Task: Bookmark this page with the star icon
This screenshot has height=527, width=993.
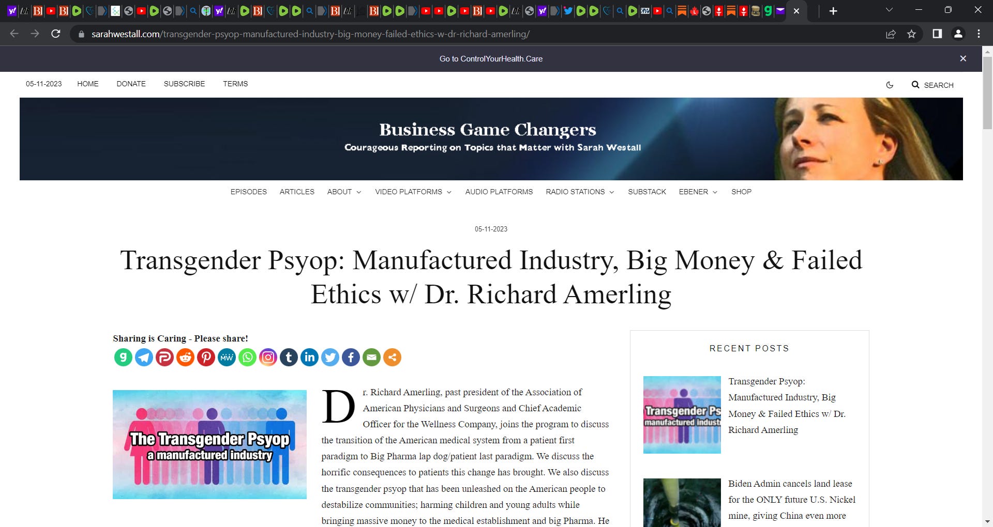Action: (x=911, y=34)
